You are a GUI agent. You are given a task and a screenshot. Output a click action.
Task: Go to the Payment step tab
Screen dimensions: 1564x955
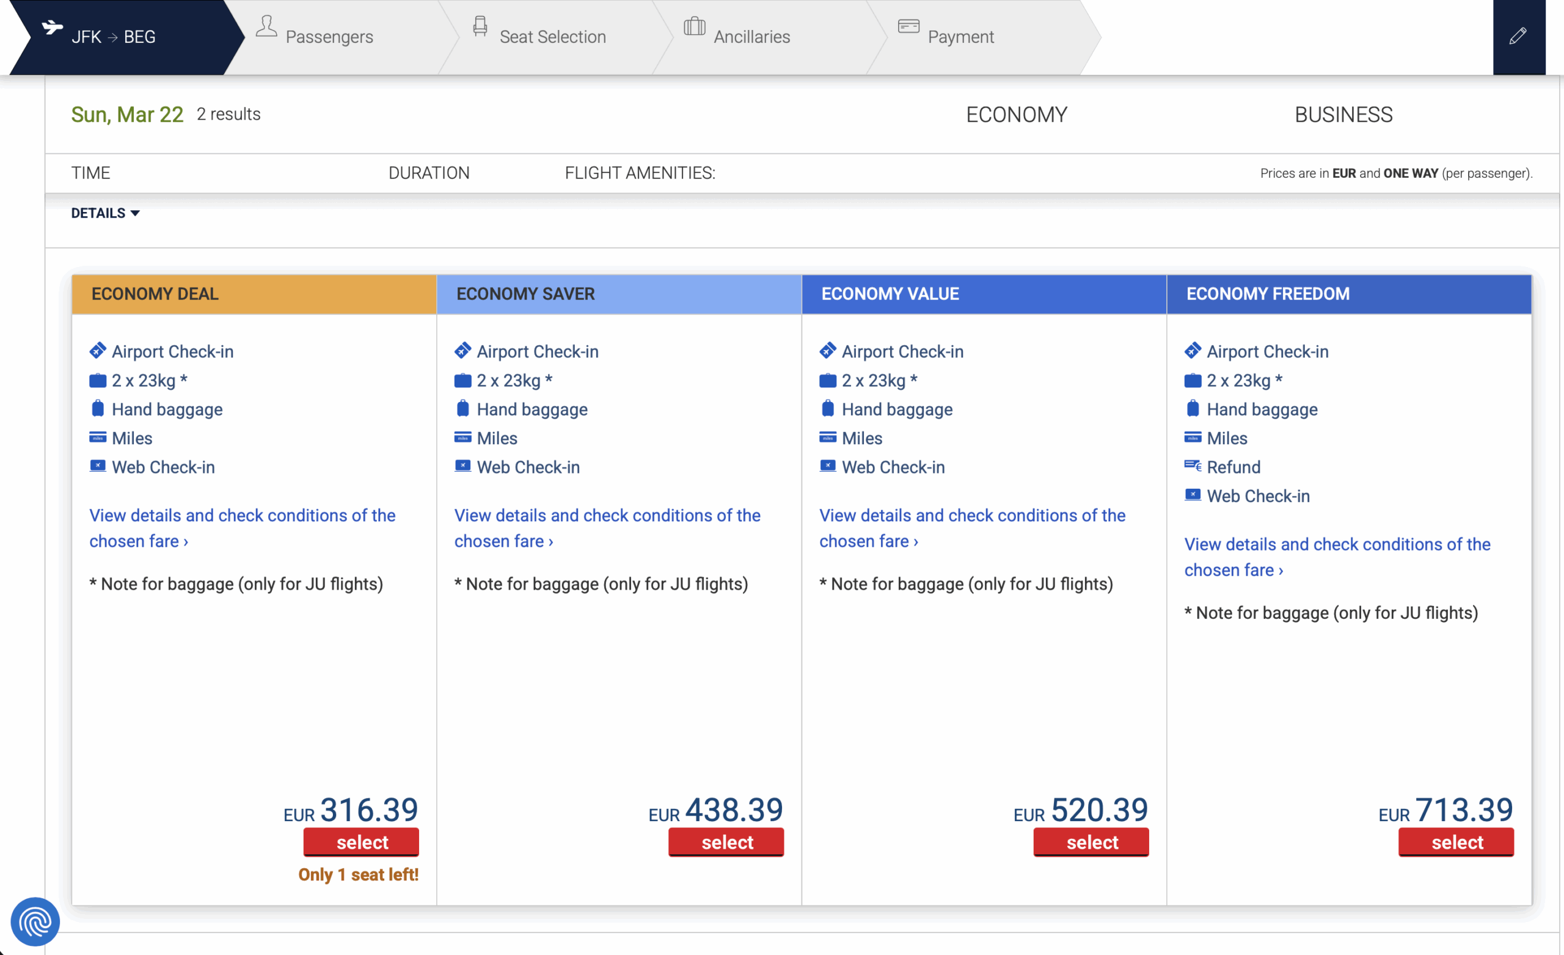[960, 37]
